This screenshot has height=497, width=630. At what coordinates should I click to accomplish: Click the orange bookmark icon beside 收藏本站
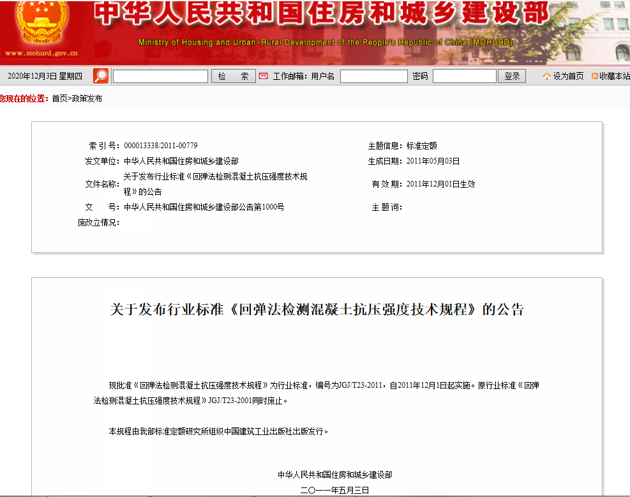(x=595, y=76)
